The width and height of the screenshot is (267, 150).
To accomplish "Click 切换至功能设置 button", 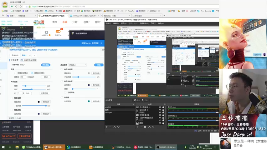I will click(x=29, y=60).
